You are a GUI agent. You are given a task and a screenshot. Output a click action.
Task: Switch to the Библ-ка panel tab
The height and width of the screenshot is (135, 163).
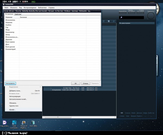click(151, 113)
